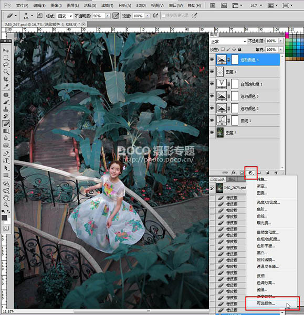Reset default foreground and background colors
The image size is (304, 315).
tap(3, 212)
